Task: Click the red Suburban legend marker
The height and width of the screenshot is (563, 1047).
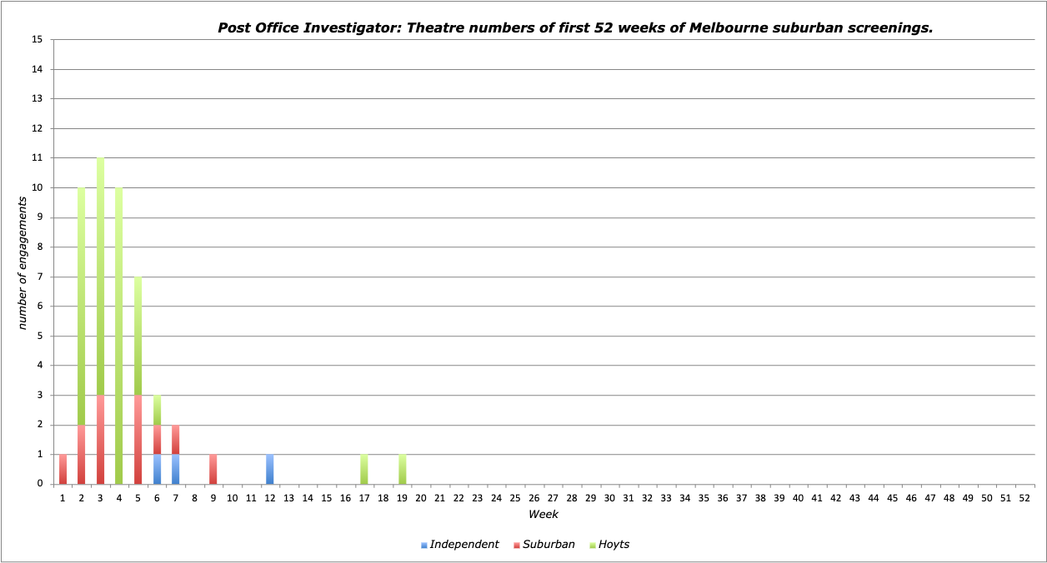Action: click(x=517, y=545)
